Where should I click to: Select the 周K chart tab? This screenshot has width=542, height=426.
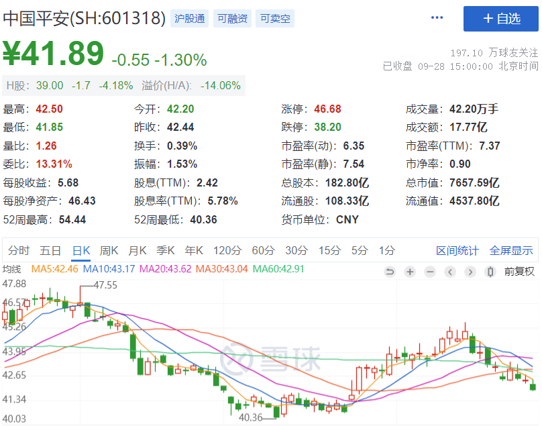click(x=109, y=250)
